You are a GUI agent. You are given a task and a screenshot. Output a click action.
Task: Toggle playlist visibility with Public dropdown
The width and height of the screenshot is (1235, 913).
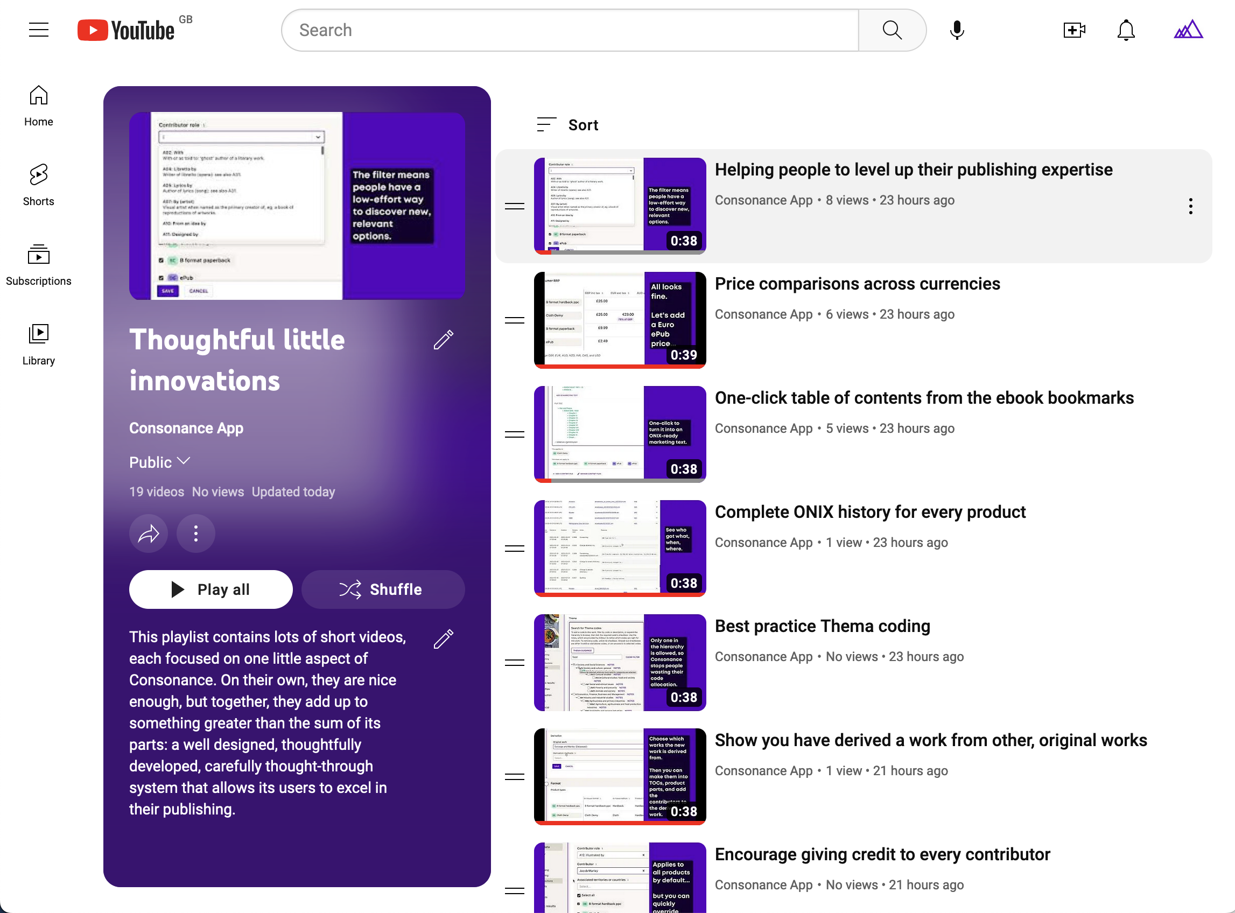(x=160, y=462)
